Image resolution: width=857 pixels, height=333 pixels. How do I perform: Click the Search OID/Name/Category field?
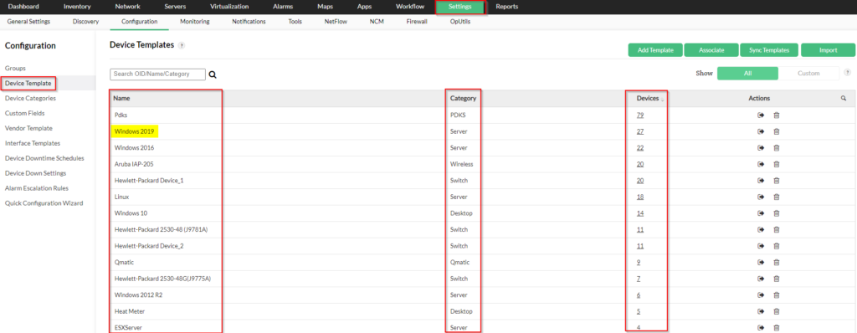pos(158,74)
